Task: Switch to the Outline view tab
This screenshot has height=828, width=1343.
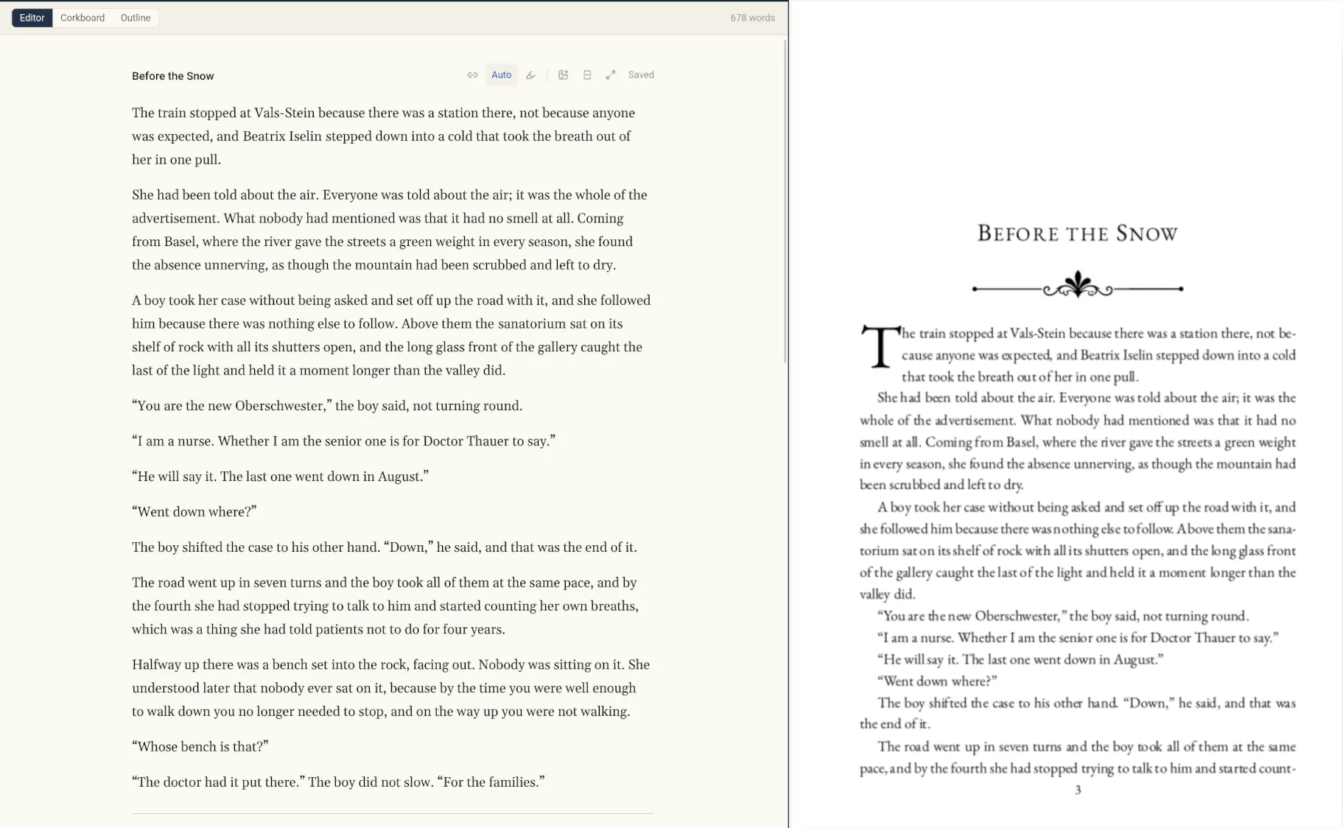Action: click(x=136, y=18)
